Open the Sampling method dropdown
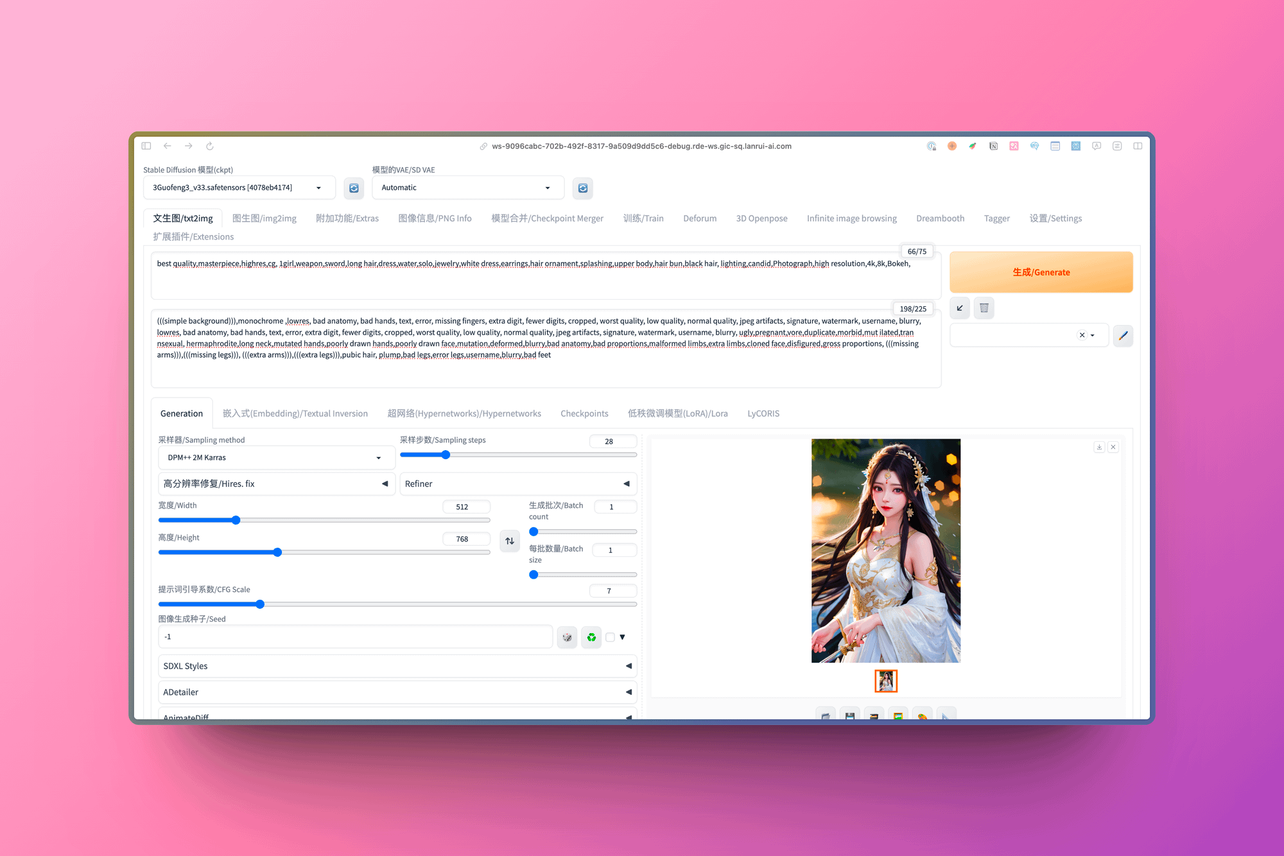Image resolution: width=1284 pixels, height=856 pixels. point(276,458)
